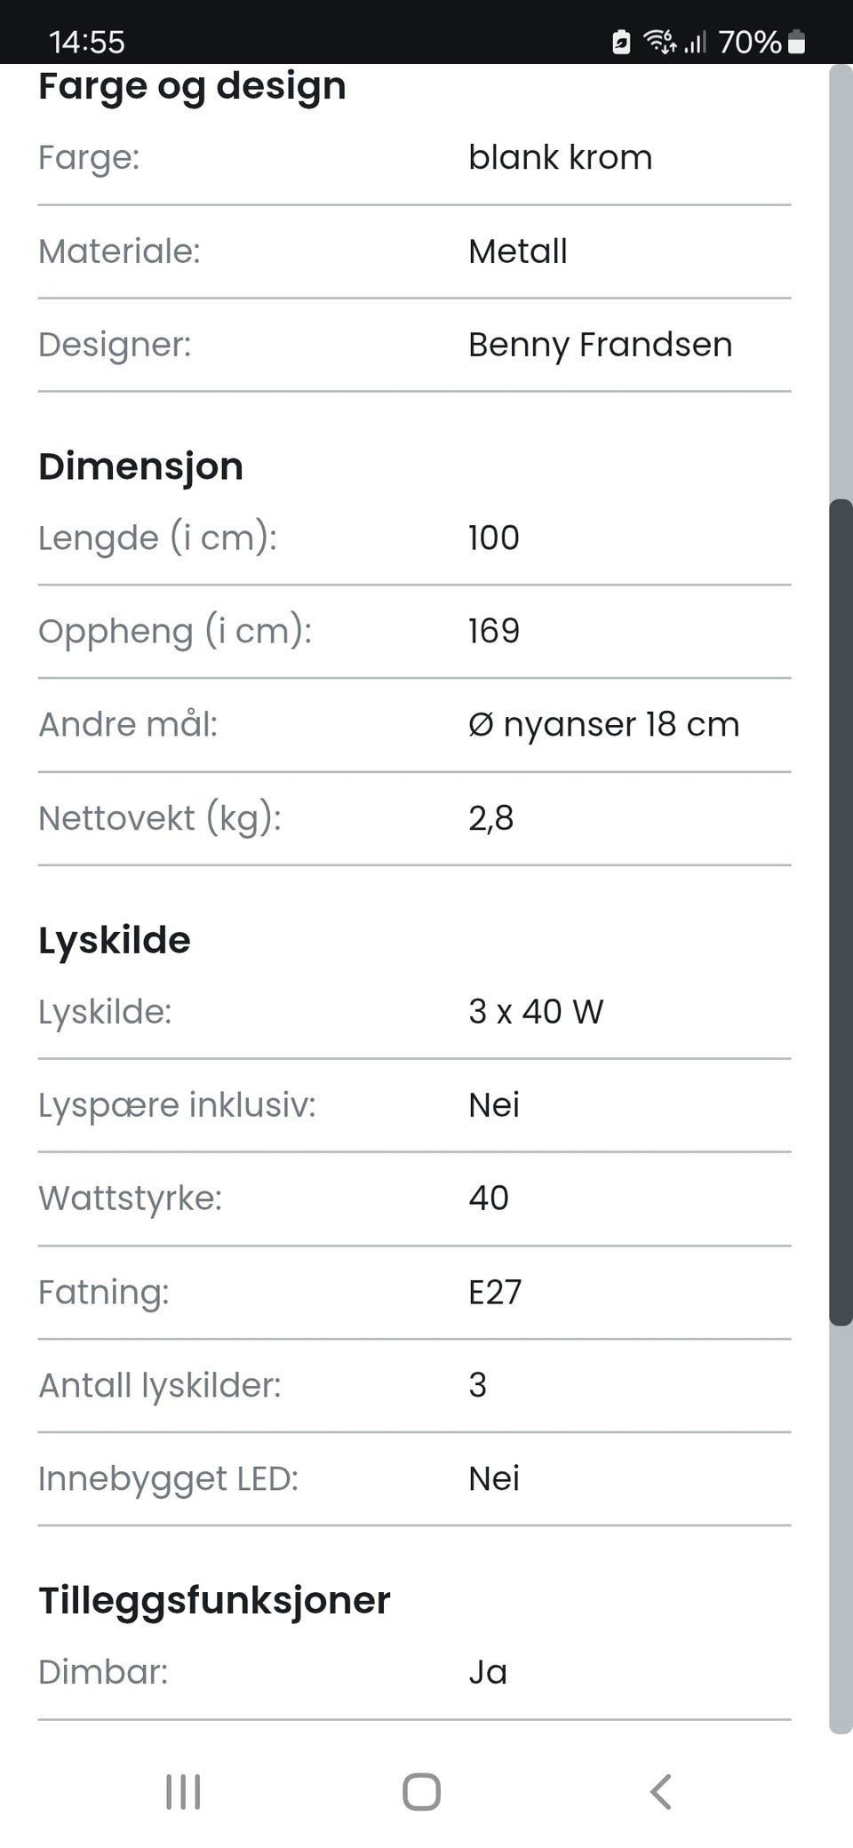The width and height of the screenshot is (853, 1848).
Task: Click the dark scrollbar thumb
Action: pyautogui.click(x=840, y=912)
